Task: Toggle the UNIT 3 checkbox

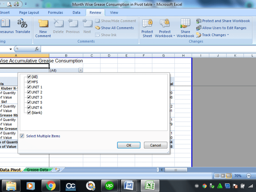Action: coord(29,97)
